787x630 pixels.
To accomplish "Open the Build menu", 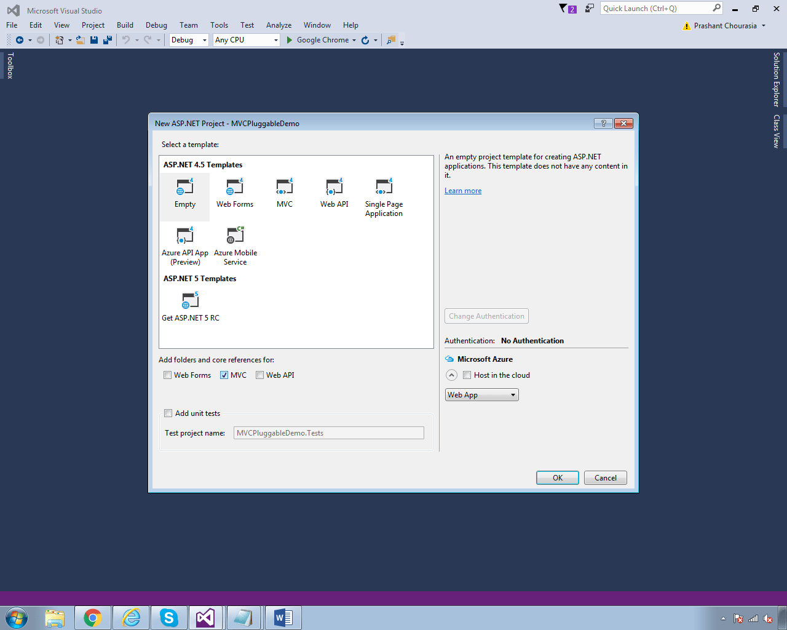I will [x=125, y=25].
